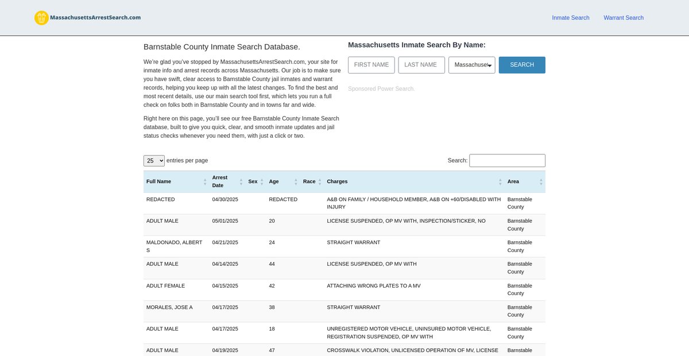Click the table Search filter box
Image resolution: width=689 pixels, height=356 pixels.
coord(507,161)
